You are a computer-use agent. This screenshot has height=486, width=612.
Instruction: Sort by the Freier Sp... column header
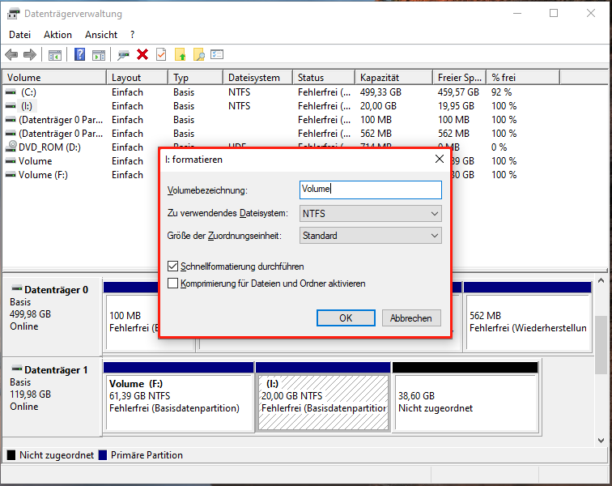[459, 77]
